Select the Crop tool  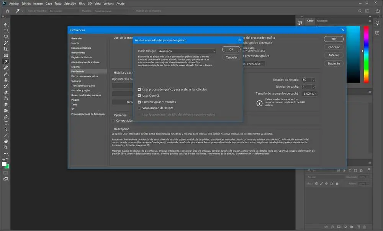(x=6, y=49)
